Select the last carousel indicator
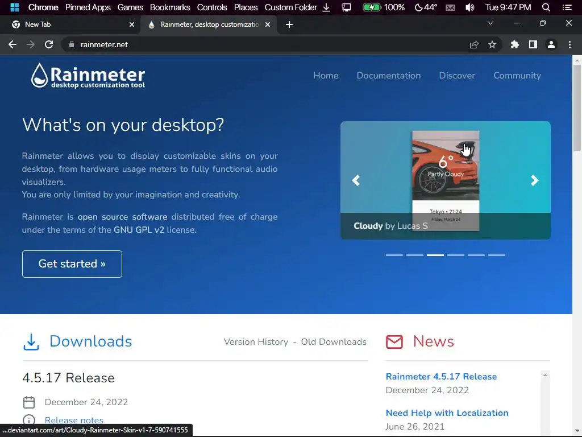Viewport: 582px width, 437px height. [x=497, y=255]
